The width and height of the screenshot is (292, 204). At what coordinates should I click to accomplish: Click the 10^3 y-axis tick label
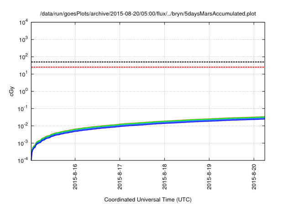pyautogui.click(x=23, y=40)
